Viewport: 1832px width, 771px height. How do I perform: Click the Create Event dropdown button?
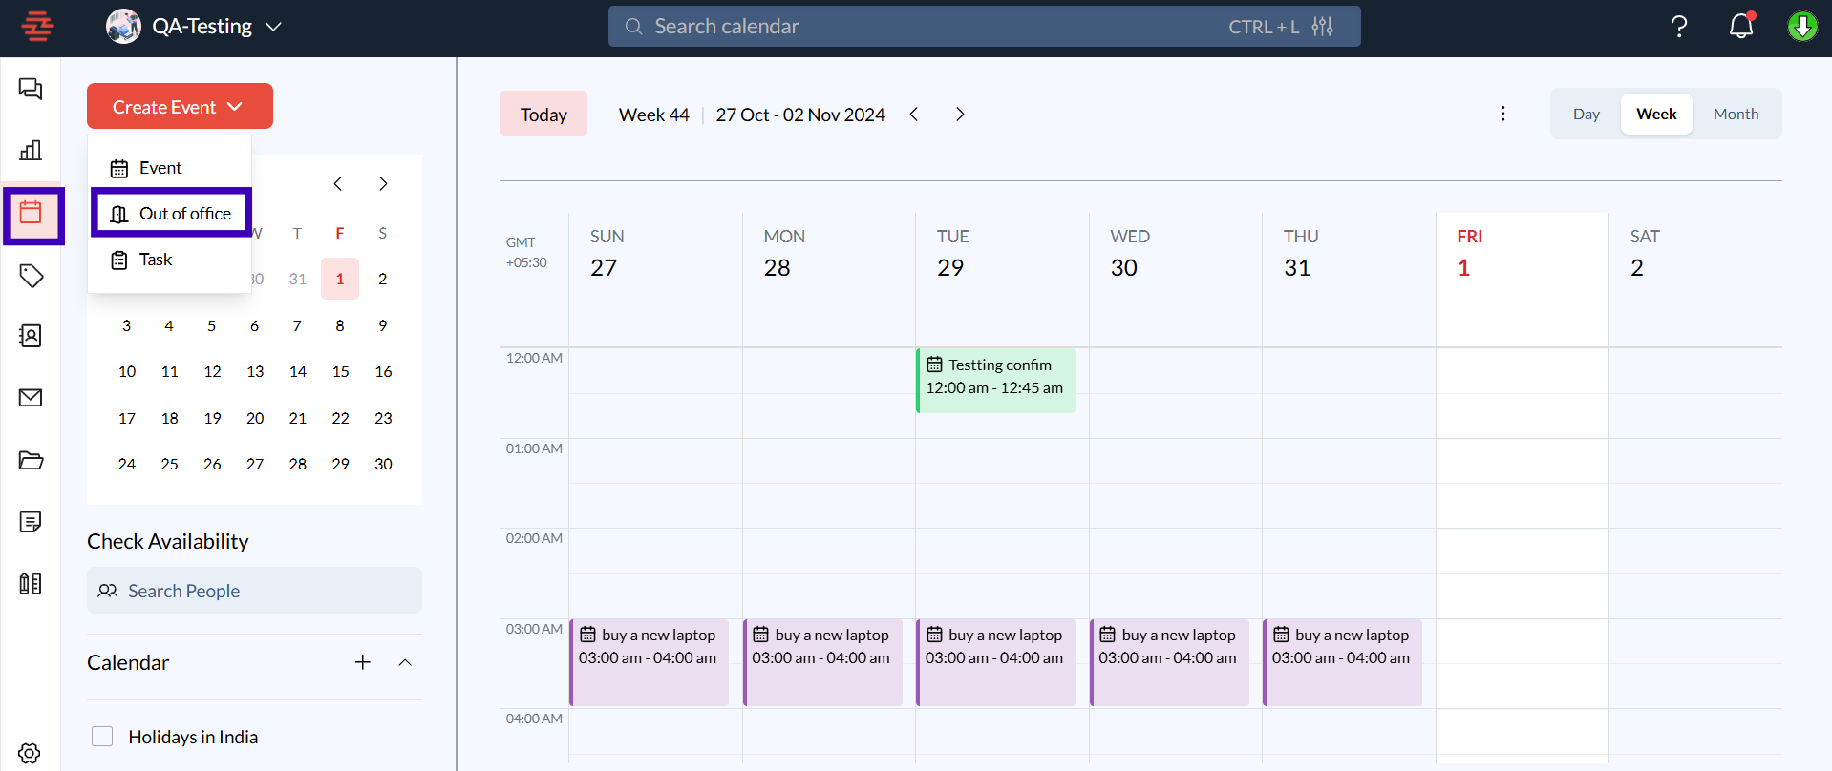tap(180, 107)
